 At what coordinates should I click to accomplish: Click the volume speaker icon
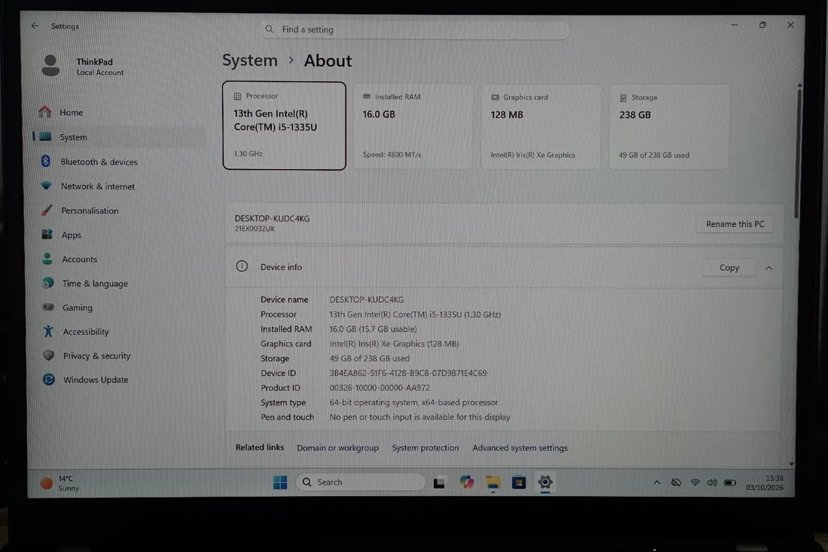[x=712, y=483]
